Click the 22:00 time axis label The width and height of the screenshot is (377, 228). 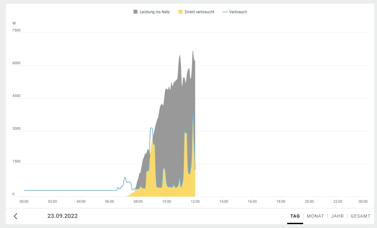(338, 201)
